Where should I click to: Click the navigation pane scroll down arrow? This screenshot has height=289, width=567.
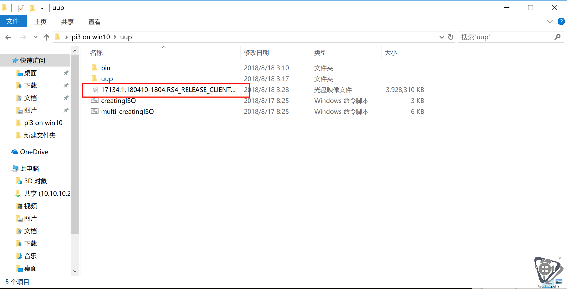coord(75,271)
